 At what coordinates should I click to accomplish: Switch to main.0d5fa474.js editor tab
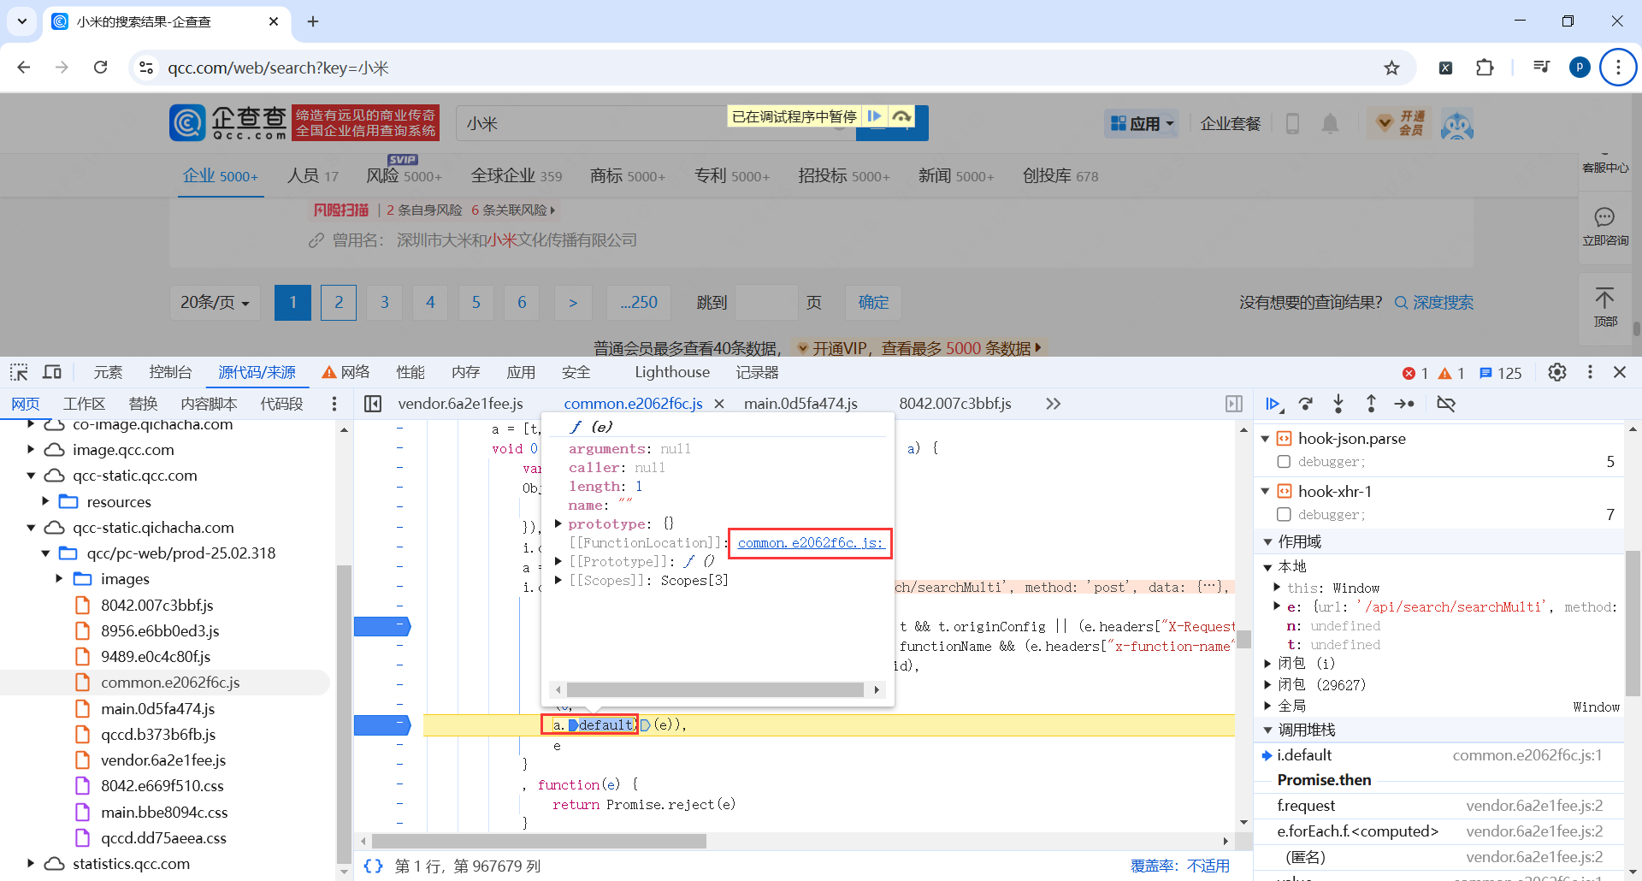click(801, 404)
